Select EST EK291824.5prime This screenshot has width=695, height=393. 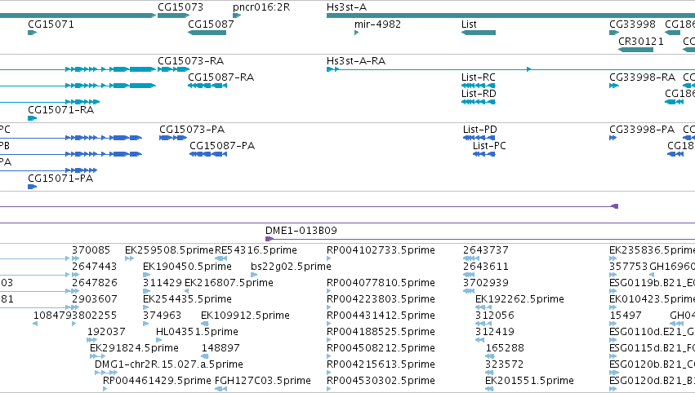[134, 348]
